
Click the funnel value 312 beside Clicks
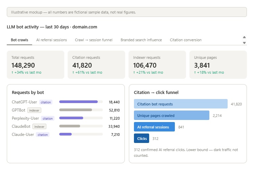click(155, 139)
